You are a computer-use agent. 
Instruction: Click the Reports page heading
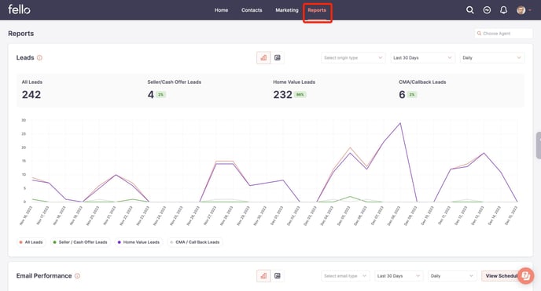click(x=21, y=34)
